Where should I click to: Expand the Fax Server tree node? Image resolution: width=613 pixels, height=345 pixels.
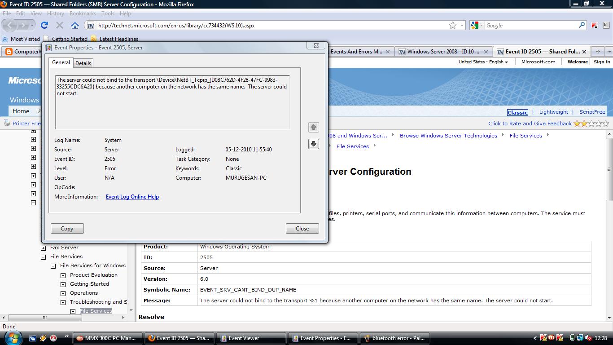click(44, 248)
